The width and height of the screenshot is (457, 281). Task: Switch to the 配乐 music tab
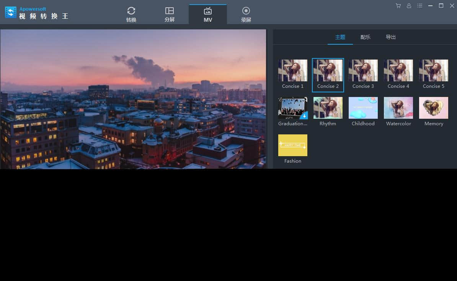pyautogui.click(x=366, y=37)
